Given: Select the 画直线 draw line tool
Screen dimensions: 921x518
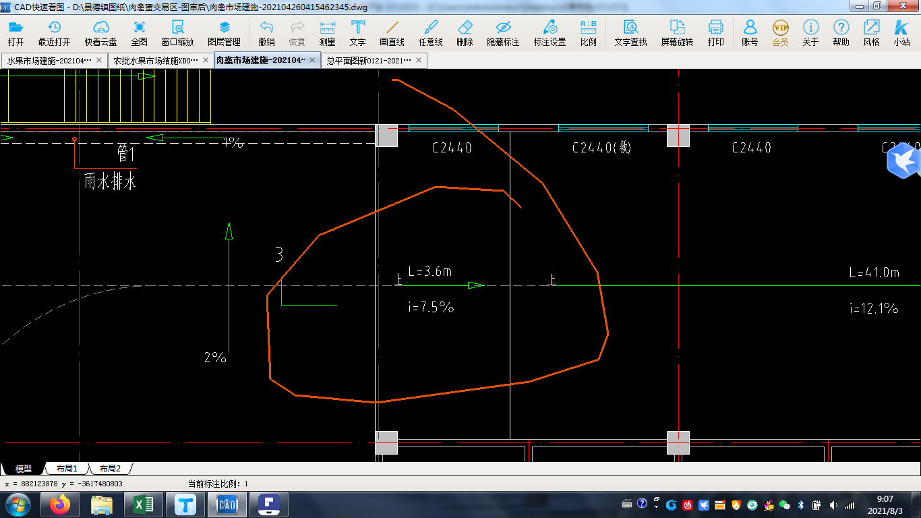Looking at the screenshot, I should (392, 32).
